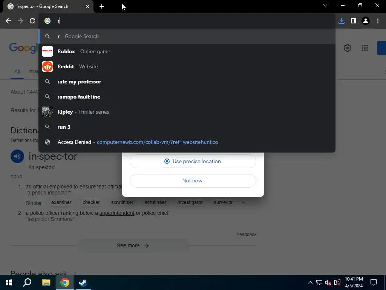Click the See more dictionary button
386x290 pixels.
[133, 245]
